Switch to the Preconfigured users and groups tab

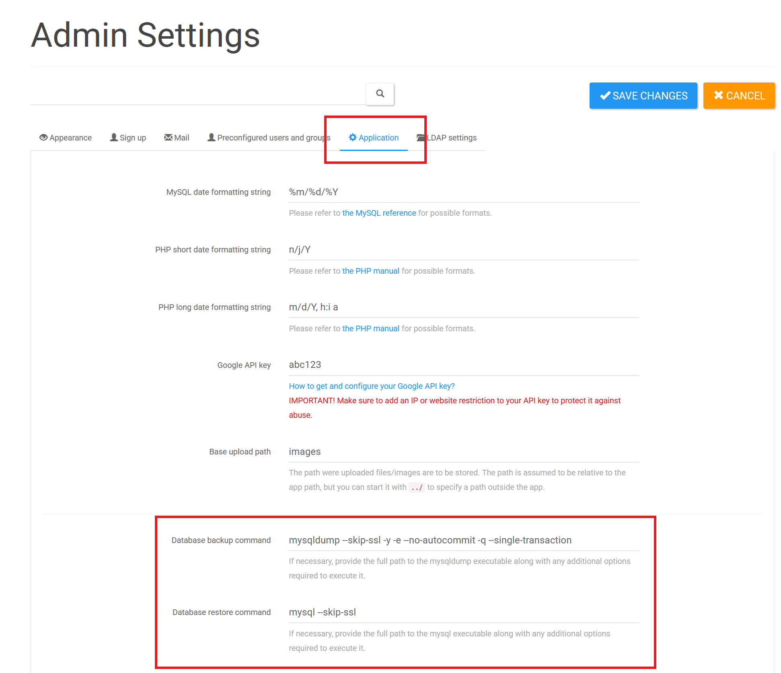pyautogui.click(x=273, y=137)
